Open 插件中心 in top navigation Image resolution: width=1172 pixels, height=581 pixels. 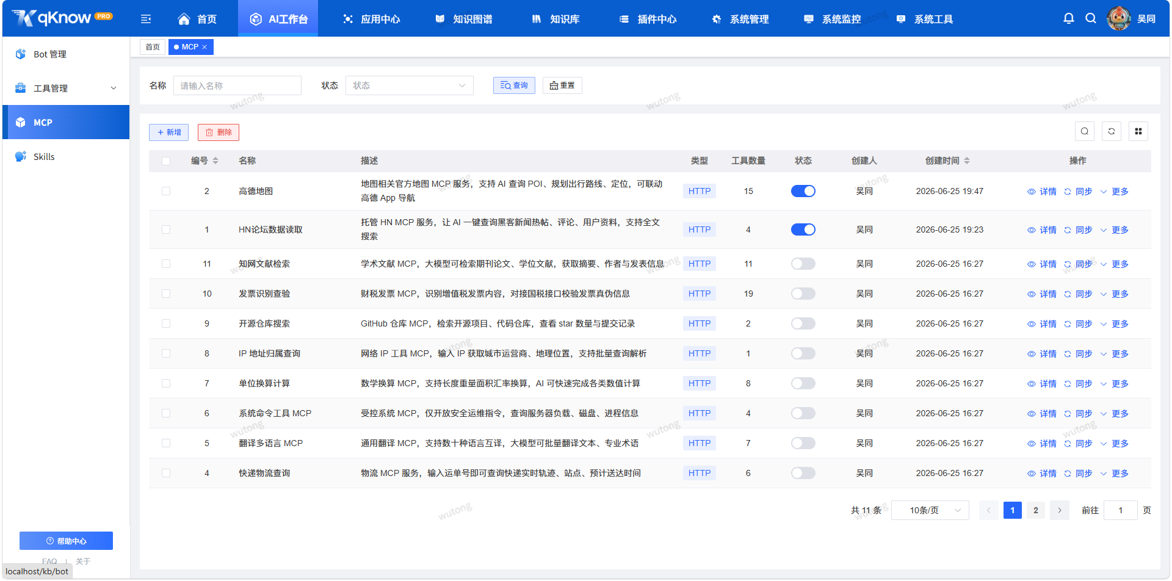click(648, 19)
